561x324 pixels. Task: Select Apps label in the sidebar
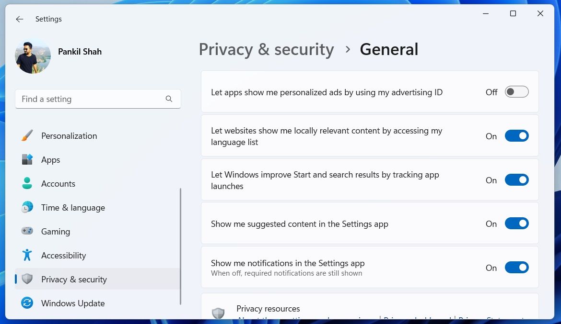[50, 160]
